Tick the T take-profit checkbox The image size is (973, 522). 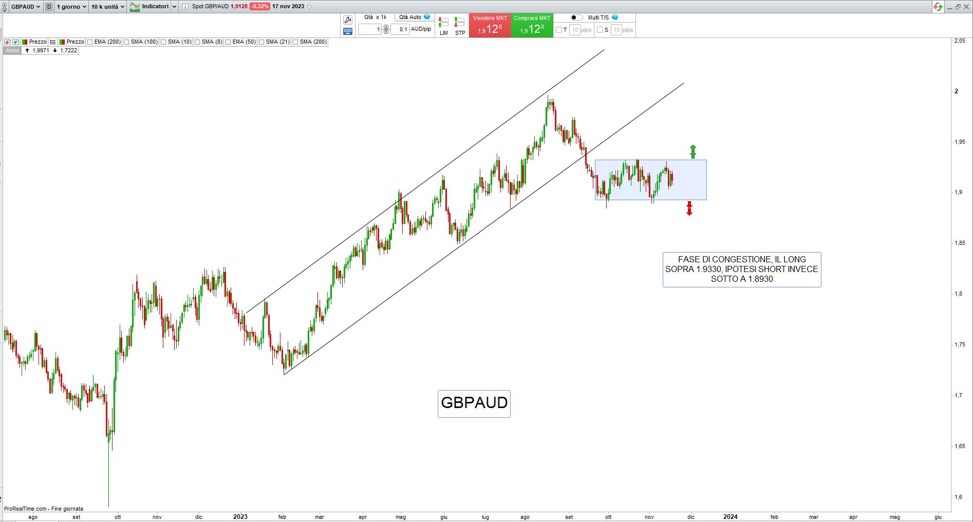(x=559, y=30)
